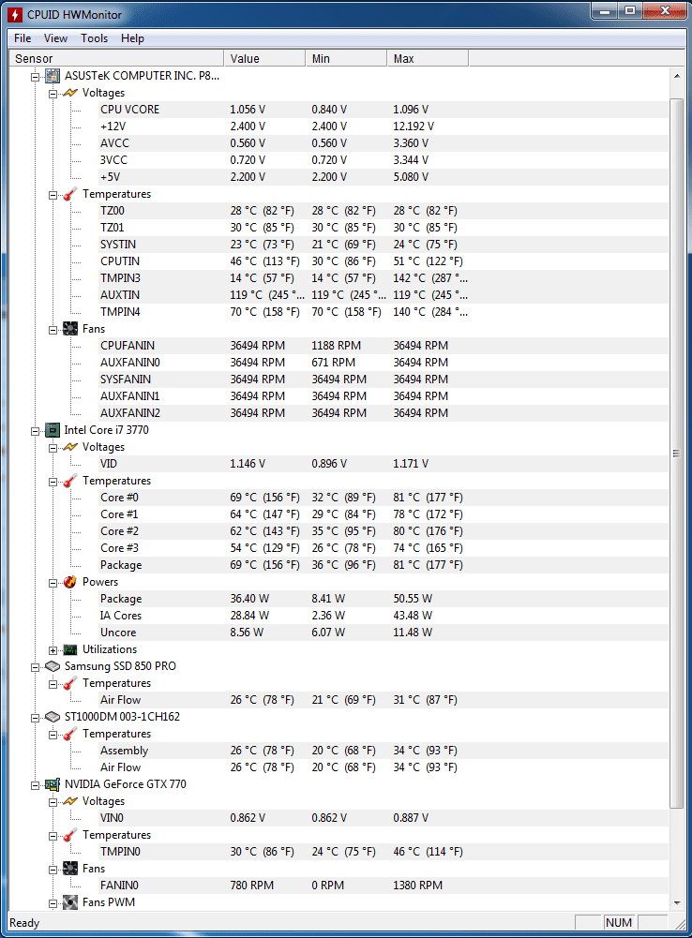The height and width of the screenshot is (938, 692).
Task: Click the Intel Core i7 CPU chip icon
Action: [x=53, y=429]
